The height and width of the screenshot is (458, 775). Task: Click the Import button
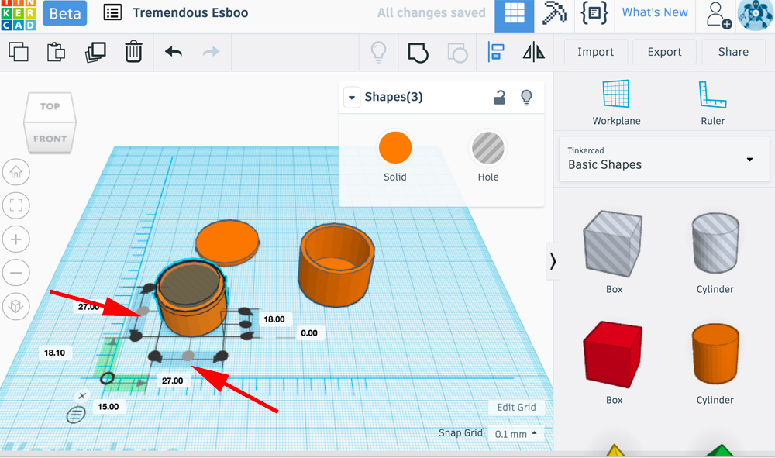595,52
